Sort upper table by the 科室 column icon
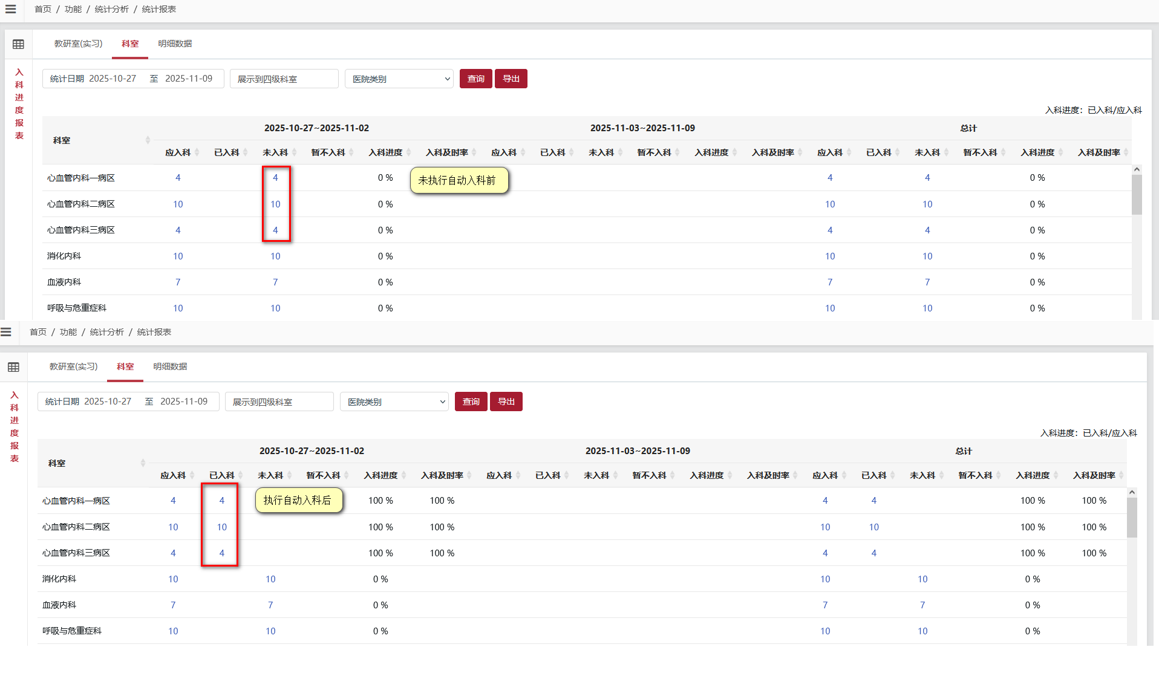Screen dimensions: 1159x673 tap(148, 140)
